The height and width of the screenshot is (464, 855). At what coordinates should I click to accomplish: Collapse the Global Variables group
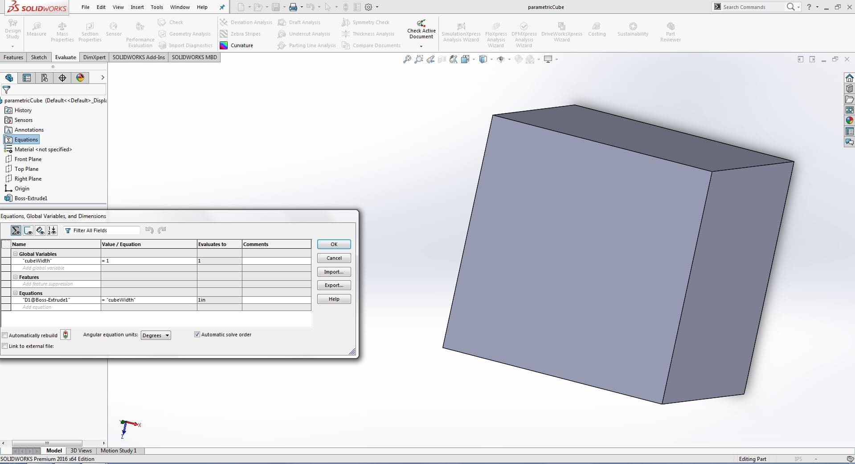click(16, 254)
